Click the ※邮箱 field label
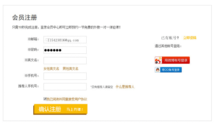The image size is (219, 124). [x=33, y=39]
